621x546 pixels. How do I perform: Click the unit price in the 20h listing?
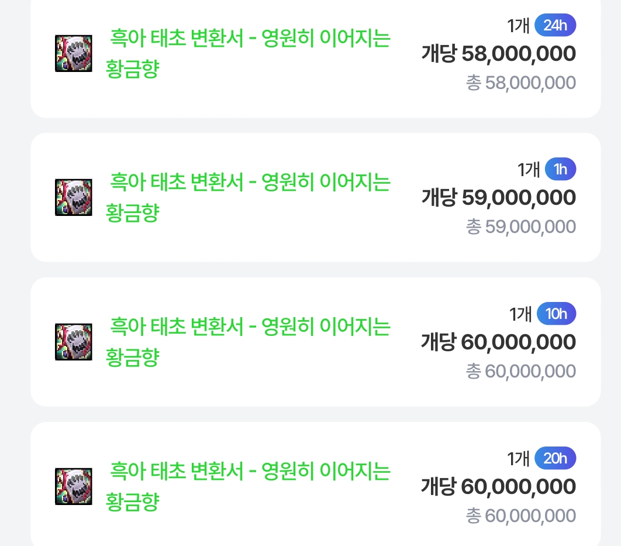498,486
